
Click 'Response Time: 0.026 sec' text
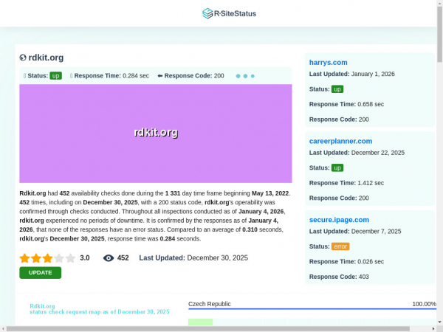(347, 262)
